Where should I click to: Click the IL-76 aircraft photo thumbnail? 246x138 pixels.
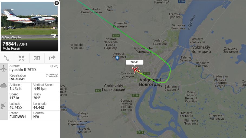(29, 20)
